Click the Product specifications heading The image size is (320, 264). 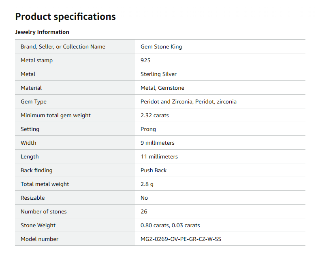pos(65,17)
